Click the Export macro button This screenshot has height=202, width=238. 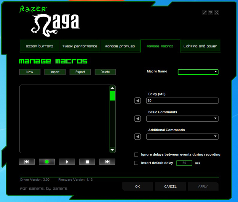[80, 72]
